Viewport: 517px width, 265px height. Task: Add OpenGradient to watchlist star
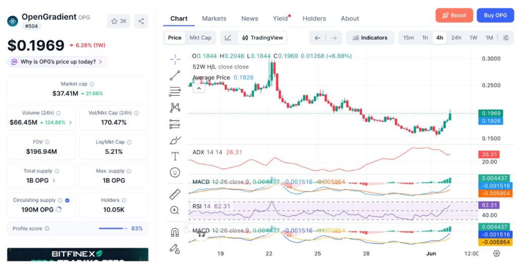pos(119,21)
